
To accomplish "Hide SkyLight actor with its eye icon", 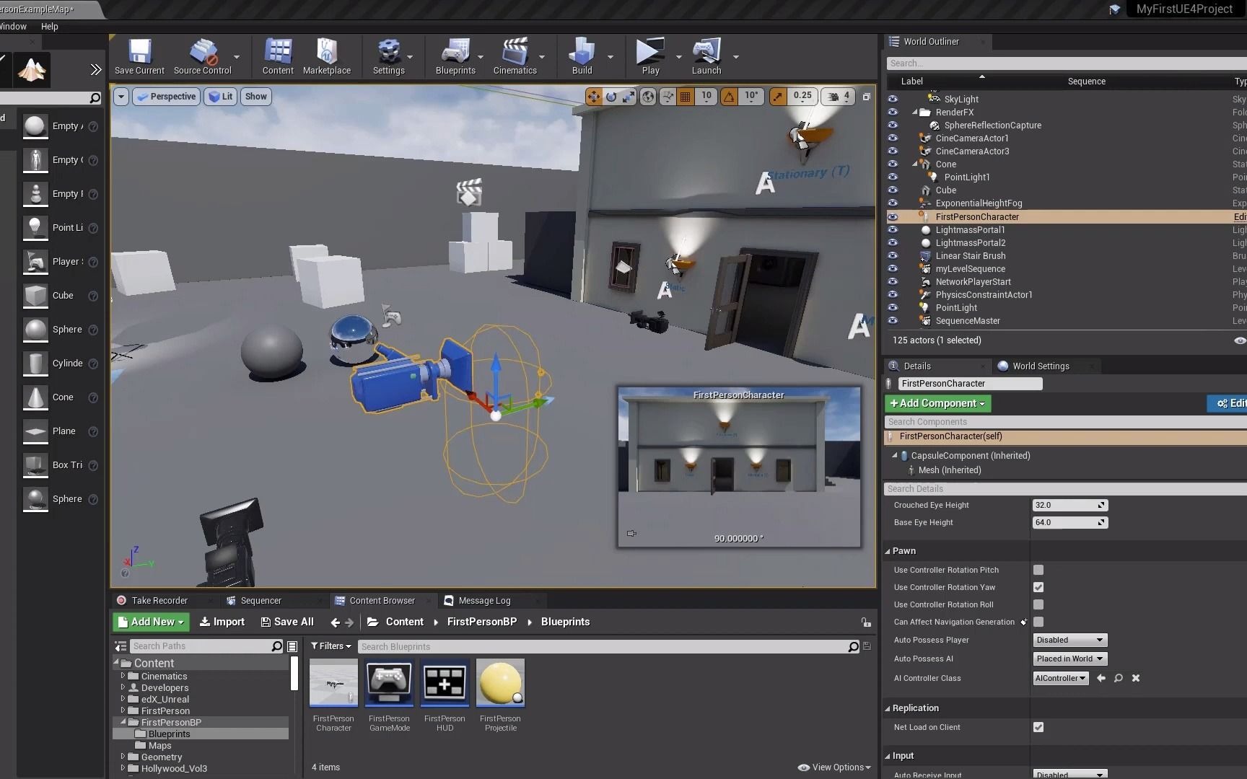I will [893, 99].
